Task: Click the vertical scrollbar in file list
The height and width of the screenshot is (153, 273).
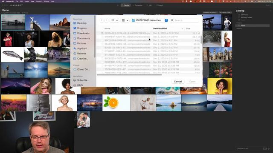Action: [201, 40]
